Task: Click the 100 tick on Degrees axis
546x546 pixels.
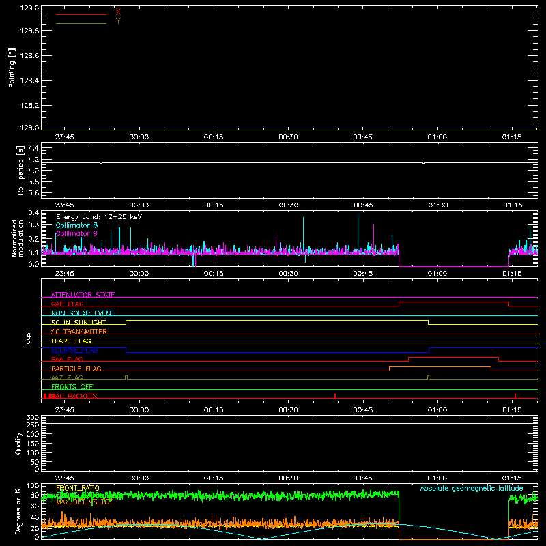Action: pyautogui.click(x=33, y=486)
